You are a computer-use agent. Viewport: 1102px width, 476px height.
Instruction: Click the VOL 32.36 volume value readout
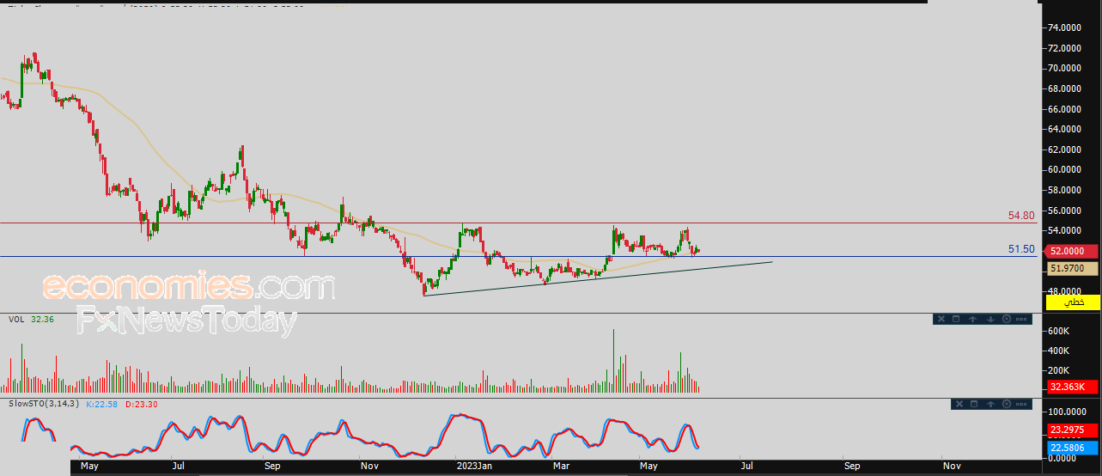point(42,319)
